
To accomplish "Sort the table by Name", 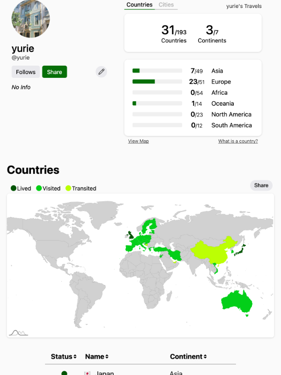I will pyautogui.click(x=97, y=357).
